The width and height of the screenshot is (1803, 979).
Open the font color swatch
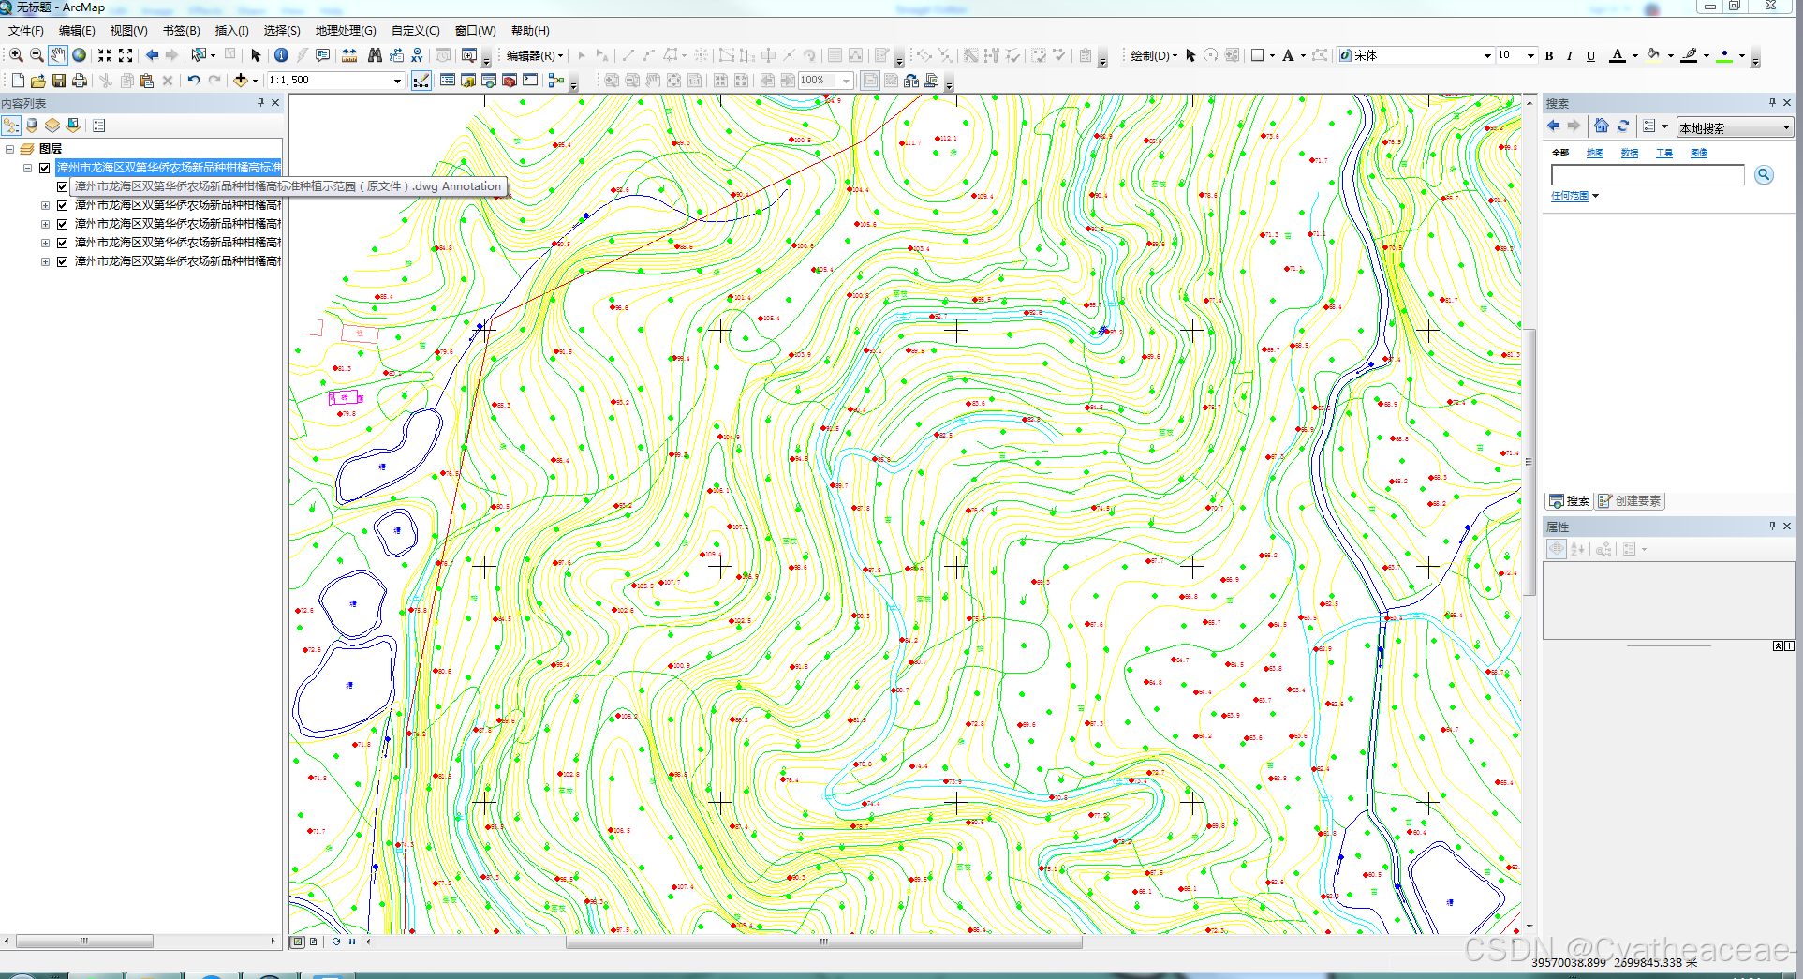[x=1618, y=55]
